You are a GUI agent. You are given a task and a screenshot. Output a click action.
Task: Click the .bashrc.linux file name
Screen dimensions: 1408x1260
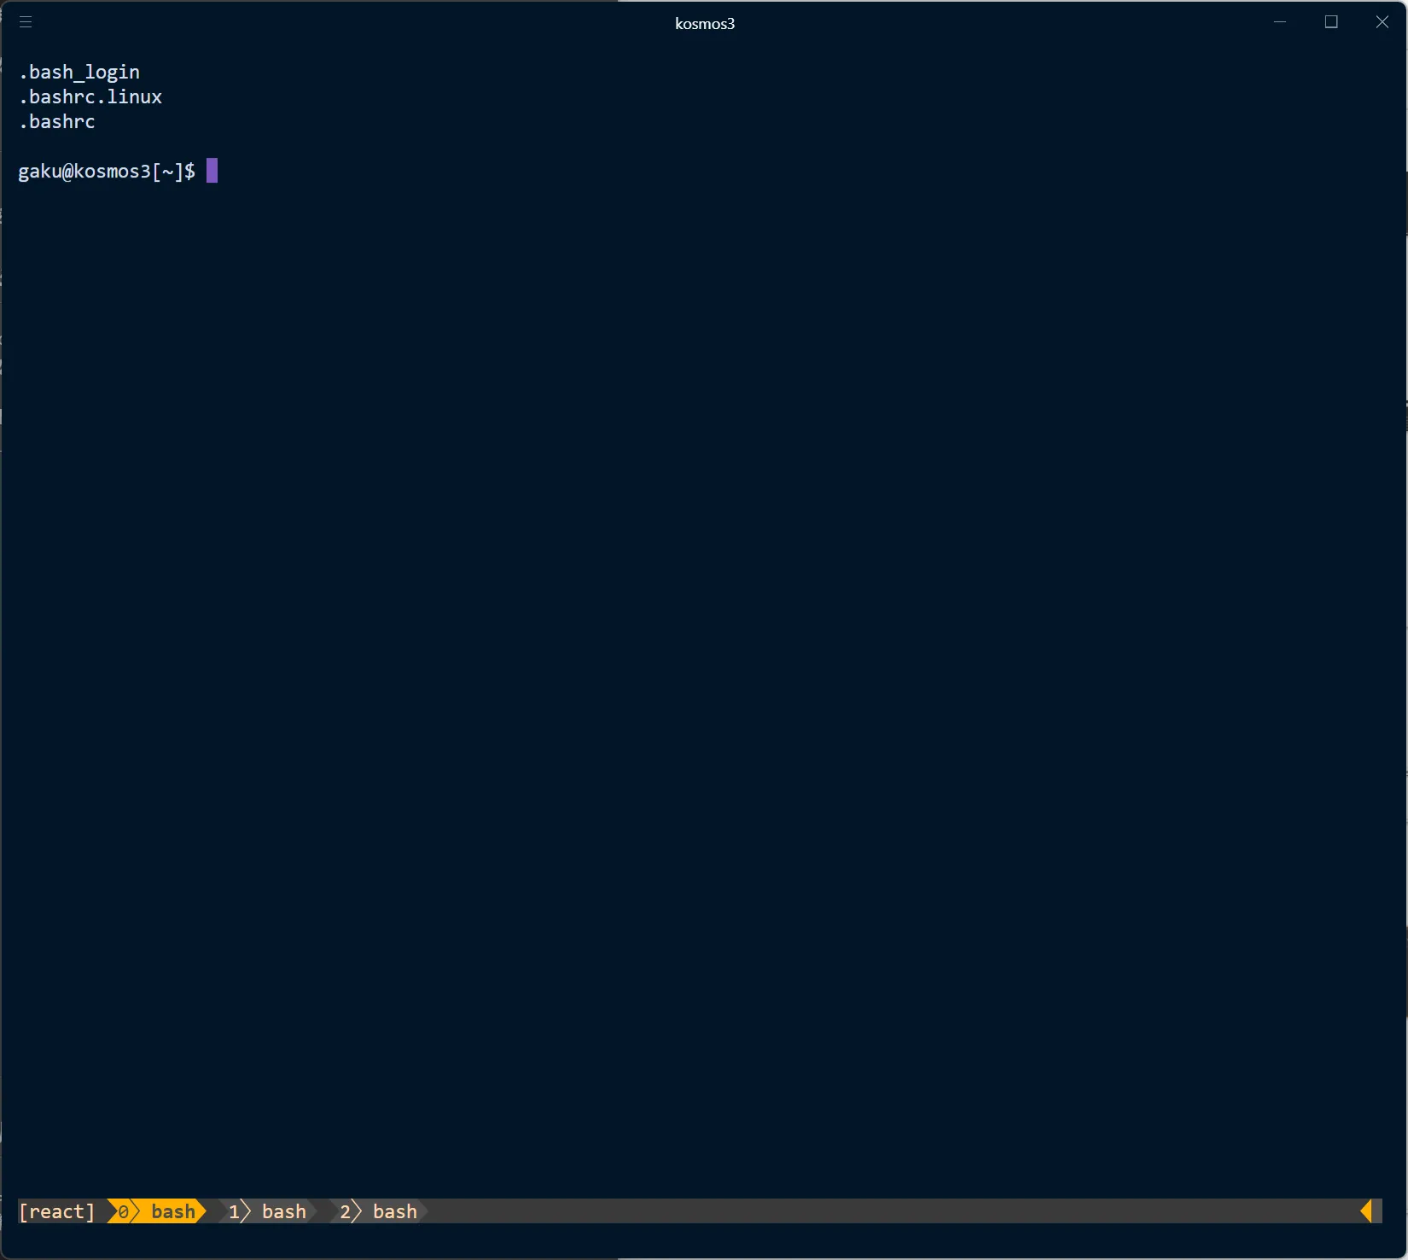(90, 97)
